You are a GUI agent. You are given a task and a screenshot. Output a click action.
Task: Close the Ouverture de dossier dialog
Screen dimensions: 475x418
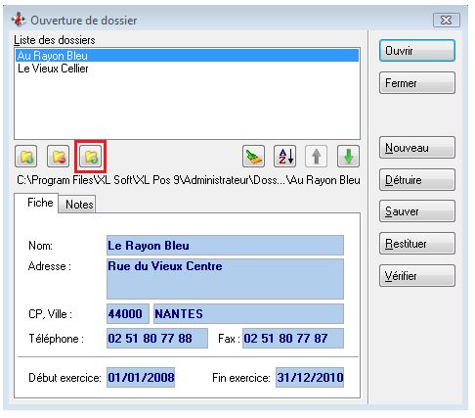pyautogui.click(x=447, y=21)
